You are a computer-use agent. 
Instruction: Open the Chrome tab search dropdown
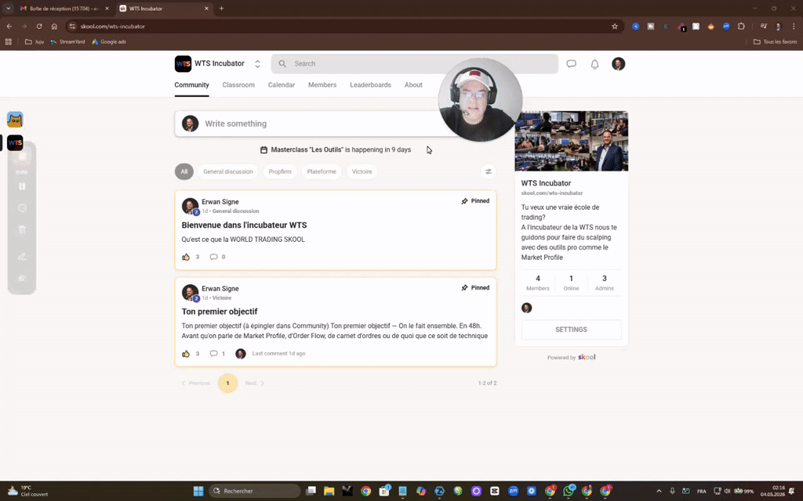pos(8,8)
